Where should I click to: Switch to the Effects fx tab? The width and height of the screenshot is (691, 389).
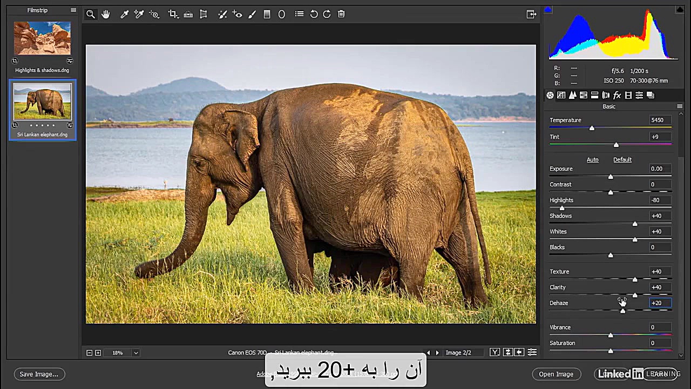pyautogui.click(x=617, y=95)
